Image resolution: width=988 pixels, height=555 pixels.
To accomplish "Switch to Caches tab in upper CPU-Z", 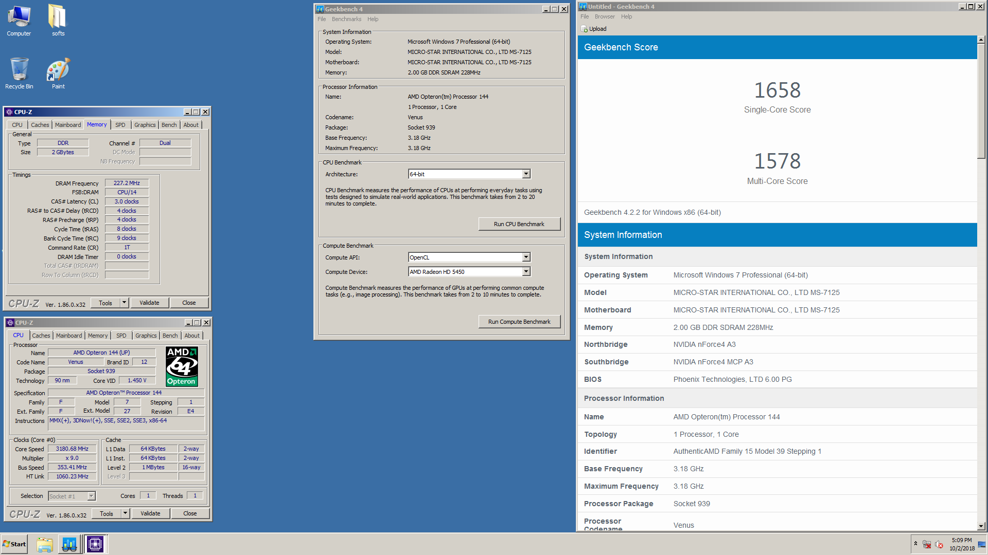I will [40, 125].
